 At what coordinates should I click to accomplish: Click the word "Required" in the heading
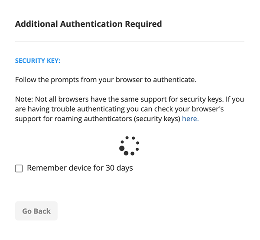tap(142, 24)
